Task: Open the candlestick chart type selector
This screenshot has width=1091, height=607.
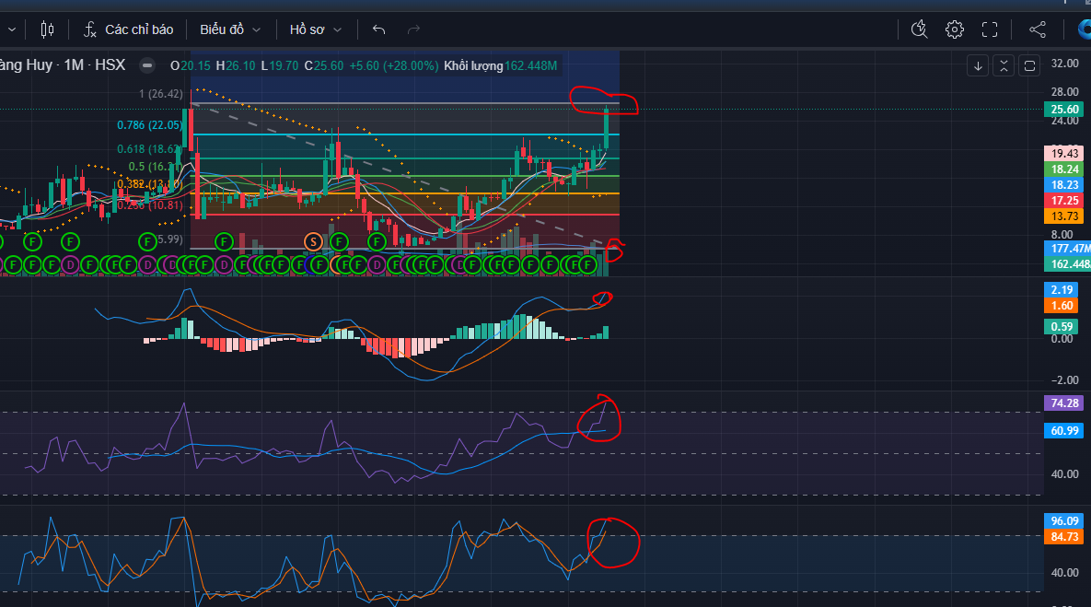Action: pos(47,29)
